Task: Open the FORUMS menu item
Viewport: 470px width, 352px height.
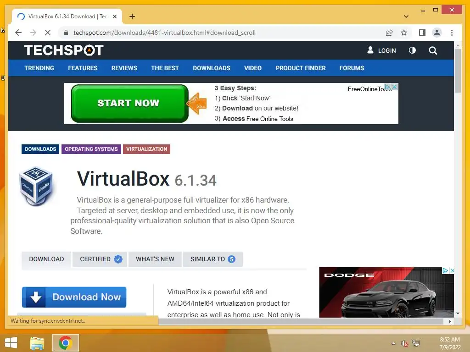Action: click(x=352, y=68)
